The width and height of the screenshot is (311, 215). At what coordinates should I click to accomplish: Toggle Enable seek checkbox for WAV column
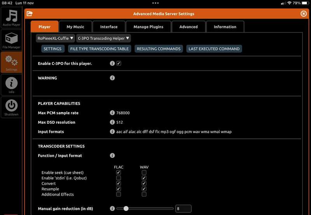(x=144, y=172)
